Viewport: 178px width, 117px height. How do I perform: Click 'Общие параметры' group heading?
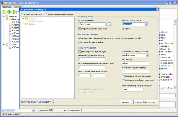[86, 17]
